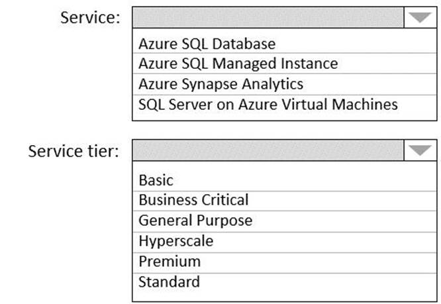The height and width of the screenshot is (304, 441).
Task: Select the Business Critical tier
Action: pos(193,200)
